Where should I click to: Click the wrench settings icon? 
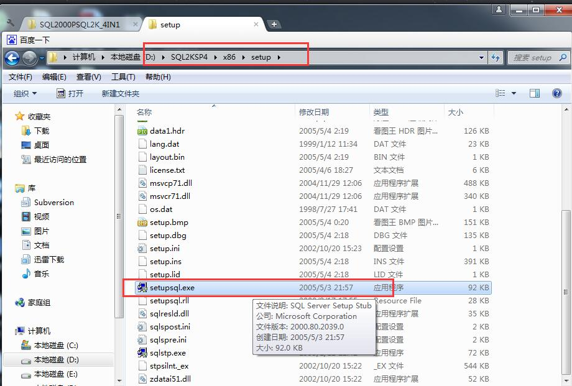point(10,23)
